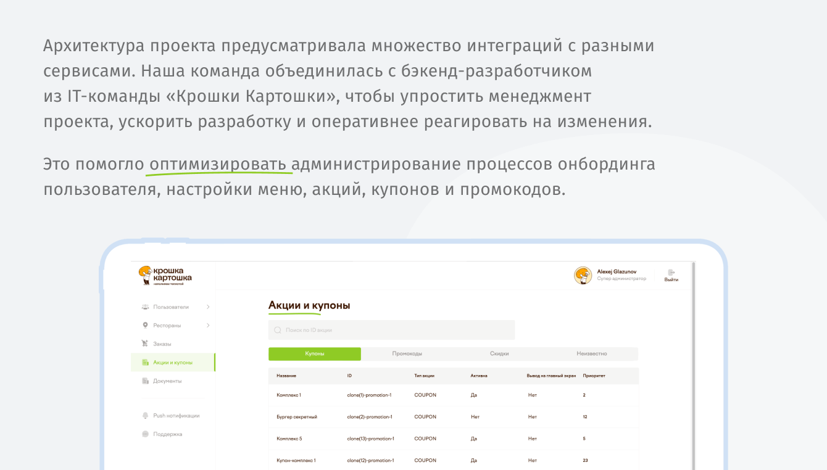Open the Поддержка sidebar label
This screenshot has height=470, width=827.
point(168,434)
